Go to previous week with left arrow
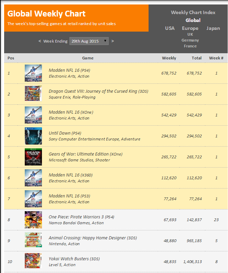The height and width of the screenshot is (273, 228). tap(40, 41)
